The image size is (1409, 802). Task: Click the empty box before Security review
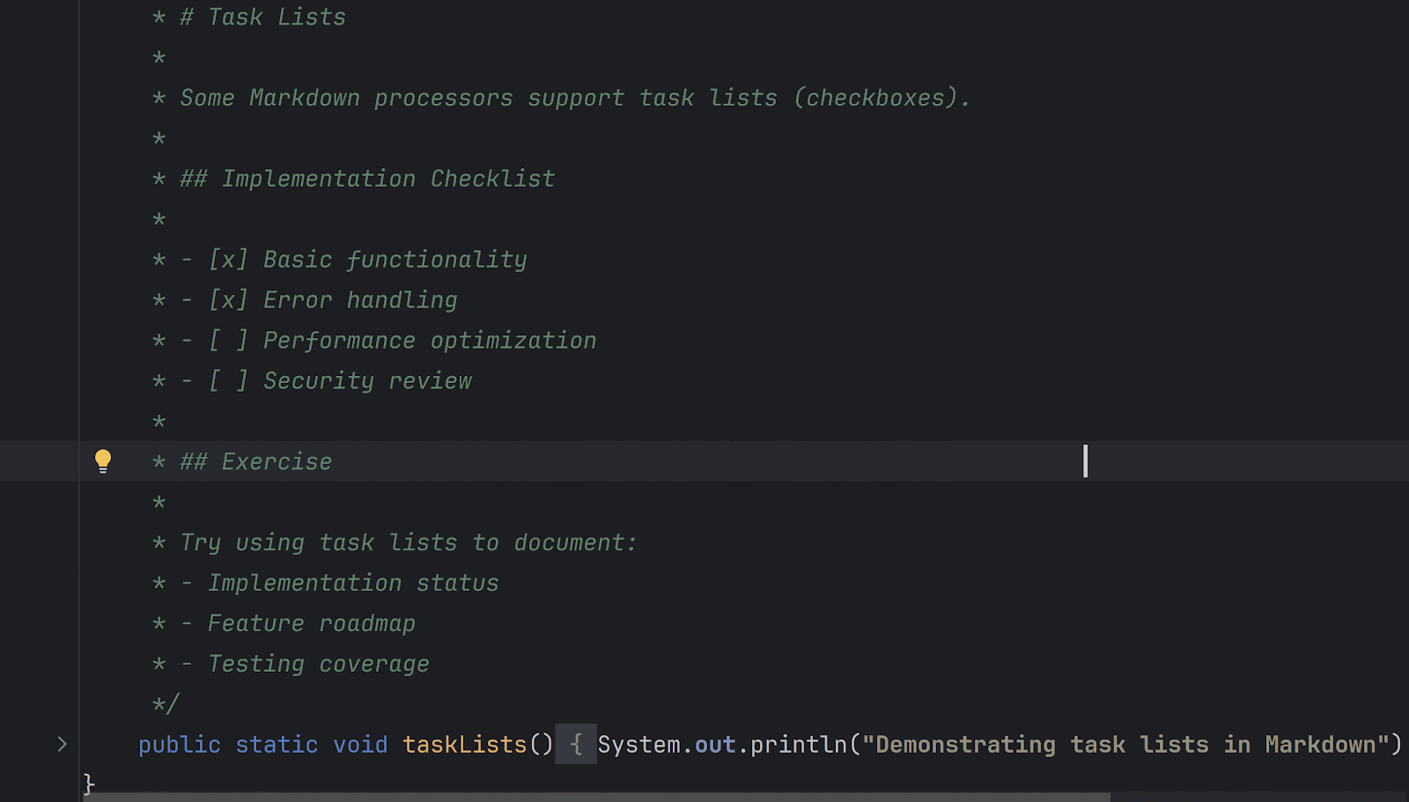point(228,381)
